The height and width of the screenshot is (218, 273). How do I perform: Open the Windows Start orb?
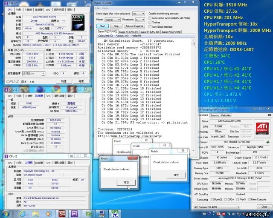(5, 214)
